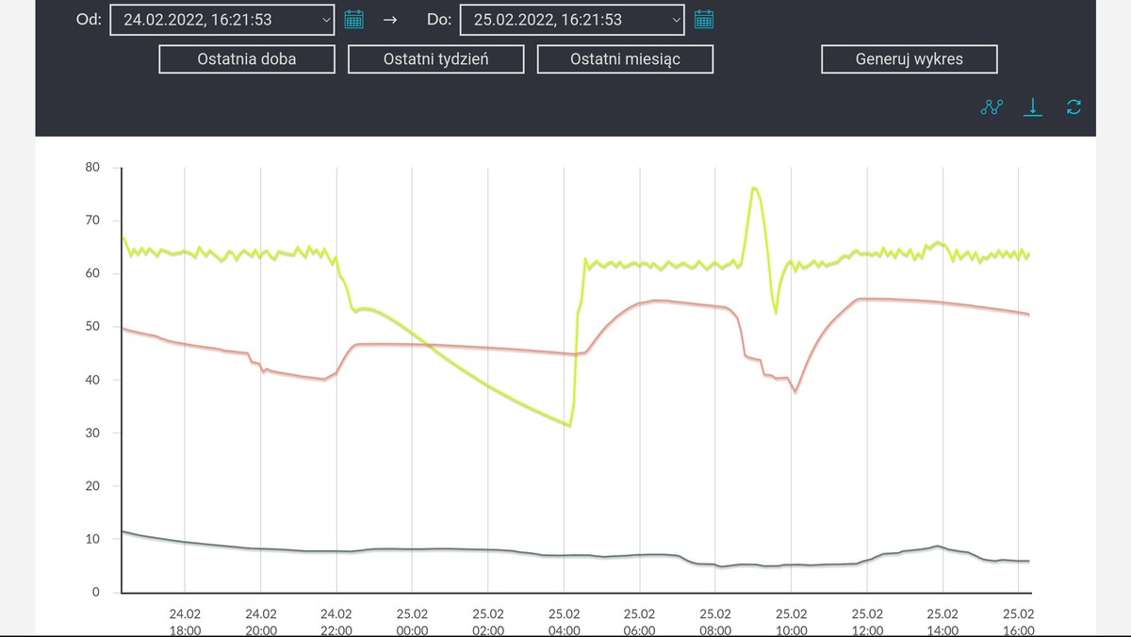This screenshot has height=637, width=1131.
Task: Click the 25.02 00:00 x-axis label
Action: tap(412, 622)
